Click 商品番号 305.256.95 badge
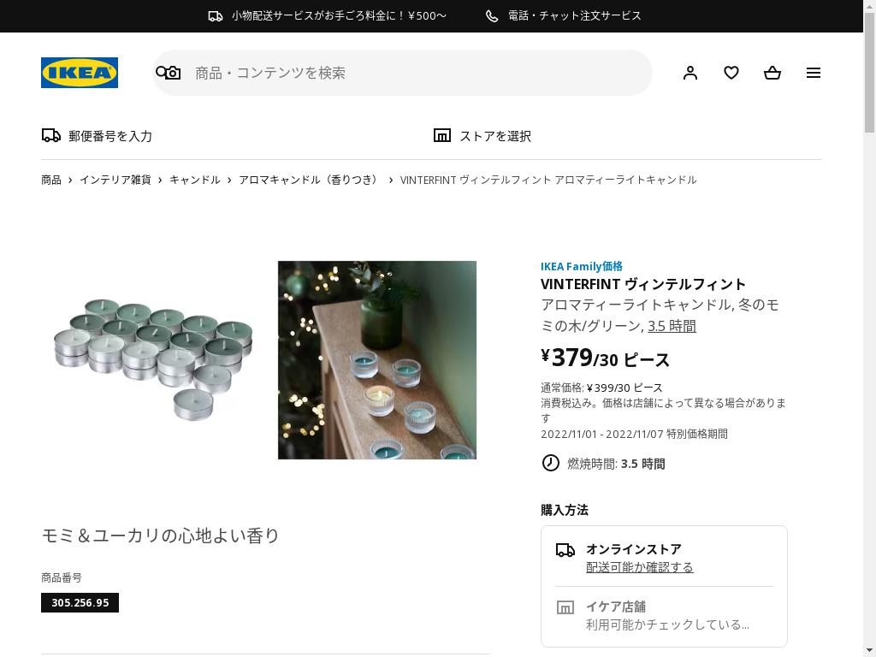The width and height of the screenshot is (876, 657). 80,603
